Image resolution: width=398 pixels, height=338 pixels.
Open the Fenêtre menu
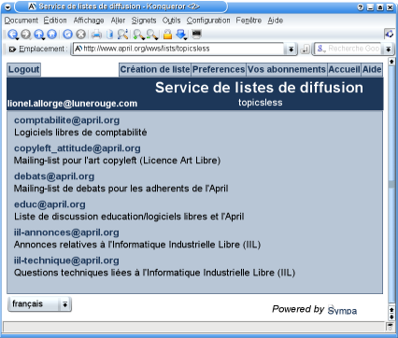(249, 21)
